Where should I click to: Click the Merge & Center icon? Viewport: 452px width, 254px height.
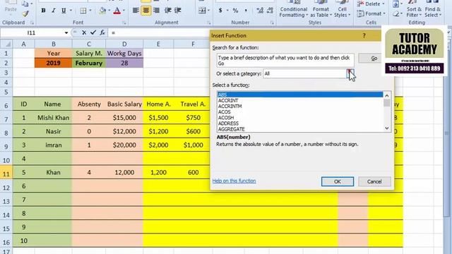(202, 11)
